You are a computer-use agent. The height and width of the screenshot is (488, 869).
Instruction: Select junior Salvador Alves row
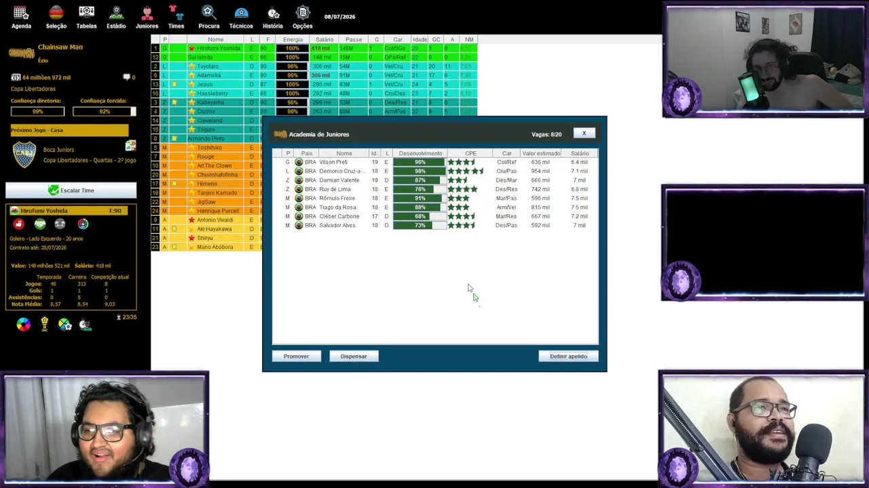[435, 225]
